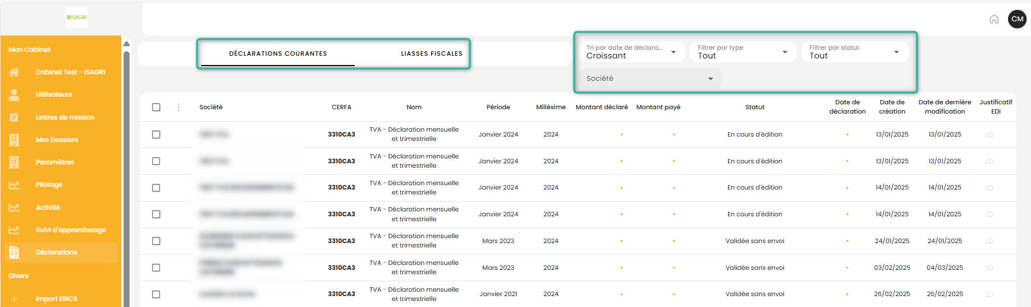Screen dimensions: 1031x307
Task: Click Validée sans envoi status dated 24/01/2025
Action: 755,241
